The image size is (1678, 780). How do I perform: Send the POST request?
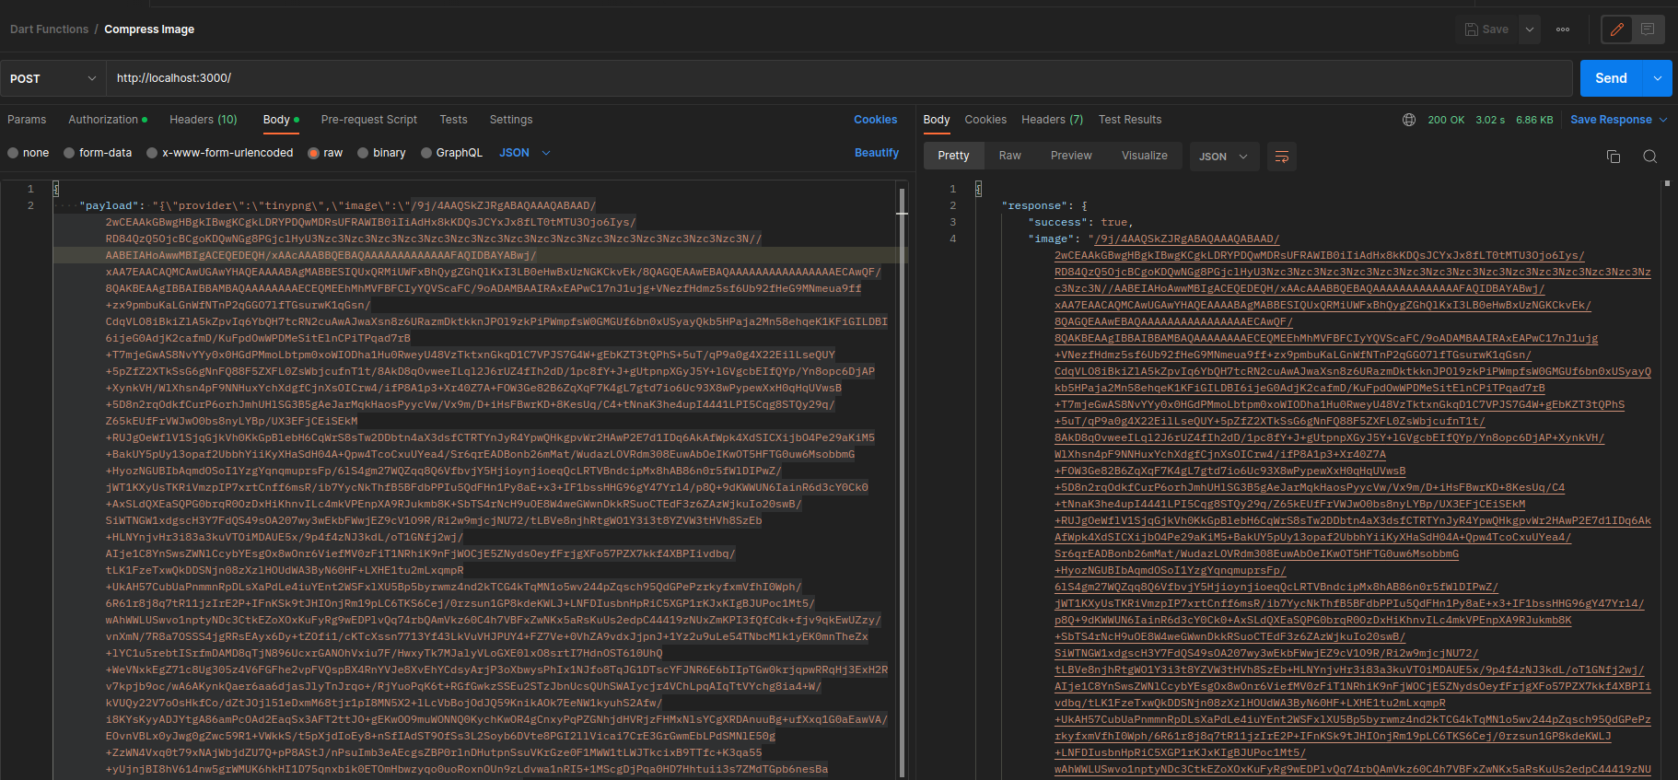[x=1611, y=78]
